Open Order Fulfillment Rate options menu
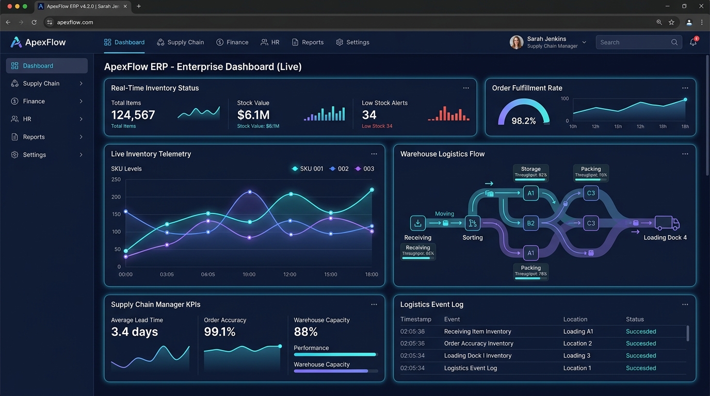Image resolution: width=710 pixels, height=396 pixels. tap(685, 88)
